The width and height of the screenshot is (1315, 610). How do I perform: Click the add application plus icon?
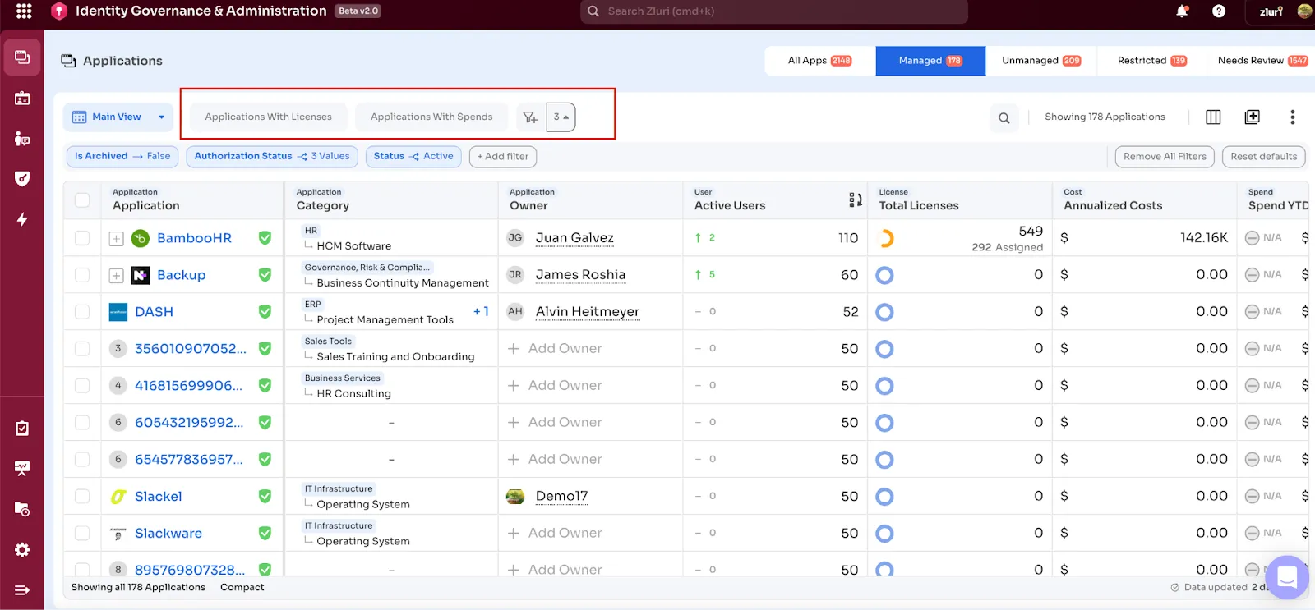tap(1253, 117)
